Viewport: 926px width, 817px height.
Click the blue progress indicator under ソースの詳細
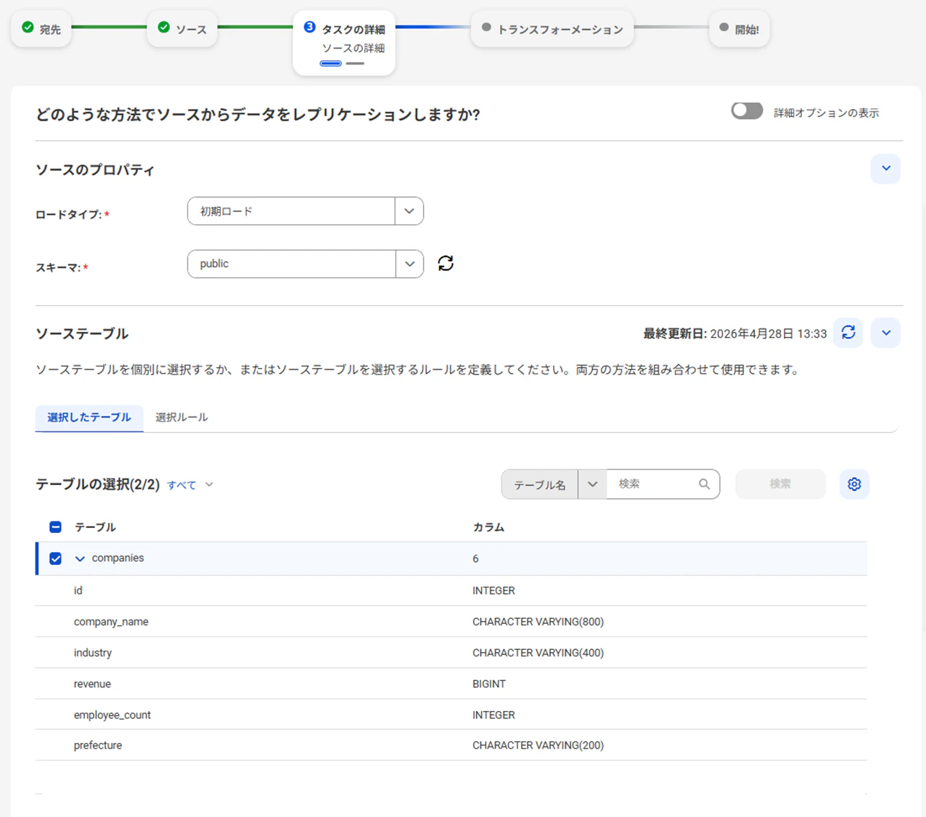[331, 64]
